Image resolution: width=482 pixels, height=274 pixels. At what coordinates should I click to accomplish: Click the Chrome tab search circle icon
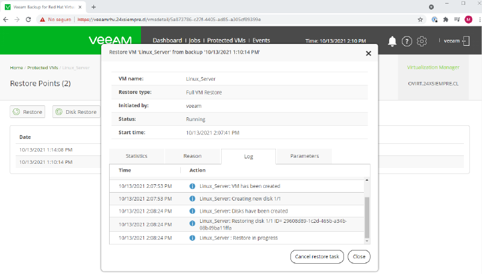point(431,7)
